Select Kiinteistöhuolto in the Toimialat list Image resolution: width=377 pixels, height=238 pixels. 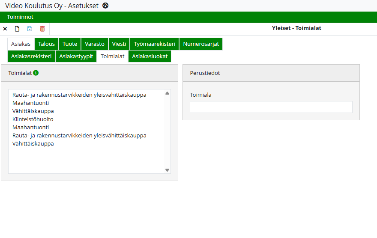(x=33, y=119)
